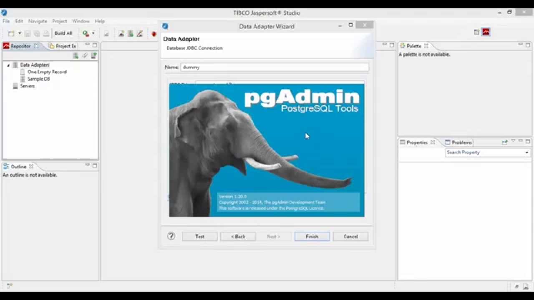Click the pgAdmin splash screen image
The image size is (534, 300).
(267, 150)
